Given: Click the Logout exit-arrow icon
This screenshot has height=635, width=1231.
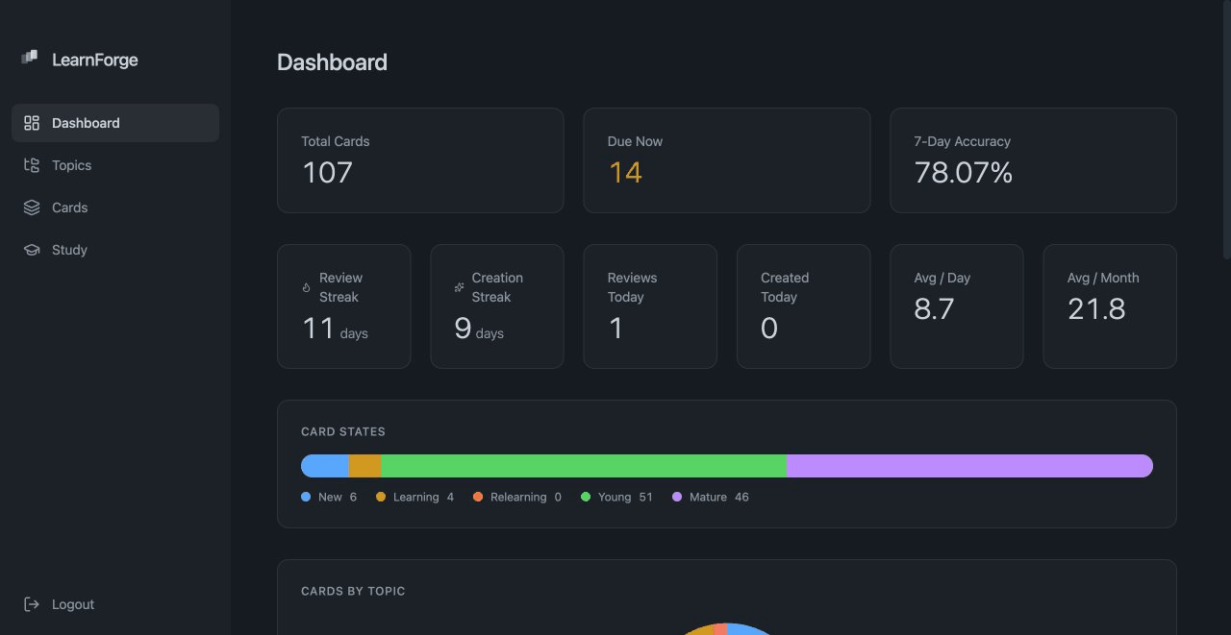Looking at the screenshot, I should point(31,604).
